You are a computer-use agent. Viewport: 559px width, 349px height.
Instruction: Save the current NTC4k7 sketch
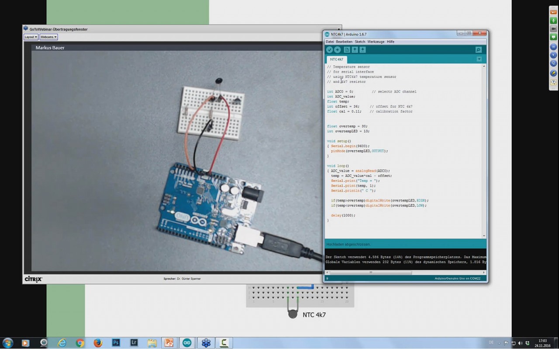click(x=362, y=49)
